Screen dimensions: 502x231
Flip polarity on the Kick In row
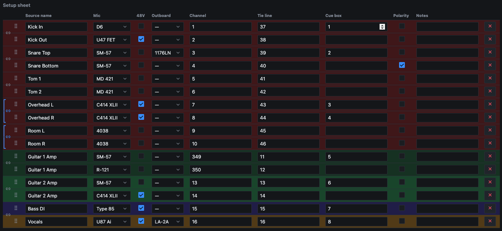402,26
